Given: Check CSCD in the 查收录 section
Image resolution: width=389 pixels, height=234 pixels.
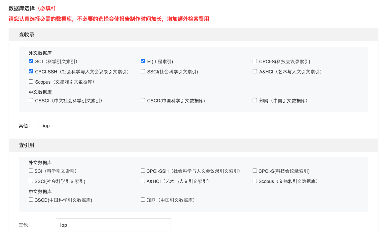Looking at the screenshot, I should pos(143,100).
